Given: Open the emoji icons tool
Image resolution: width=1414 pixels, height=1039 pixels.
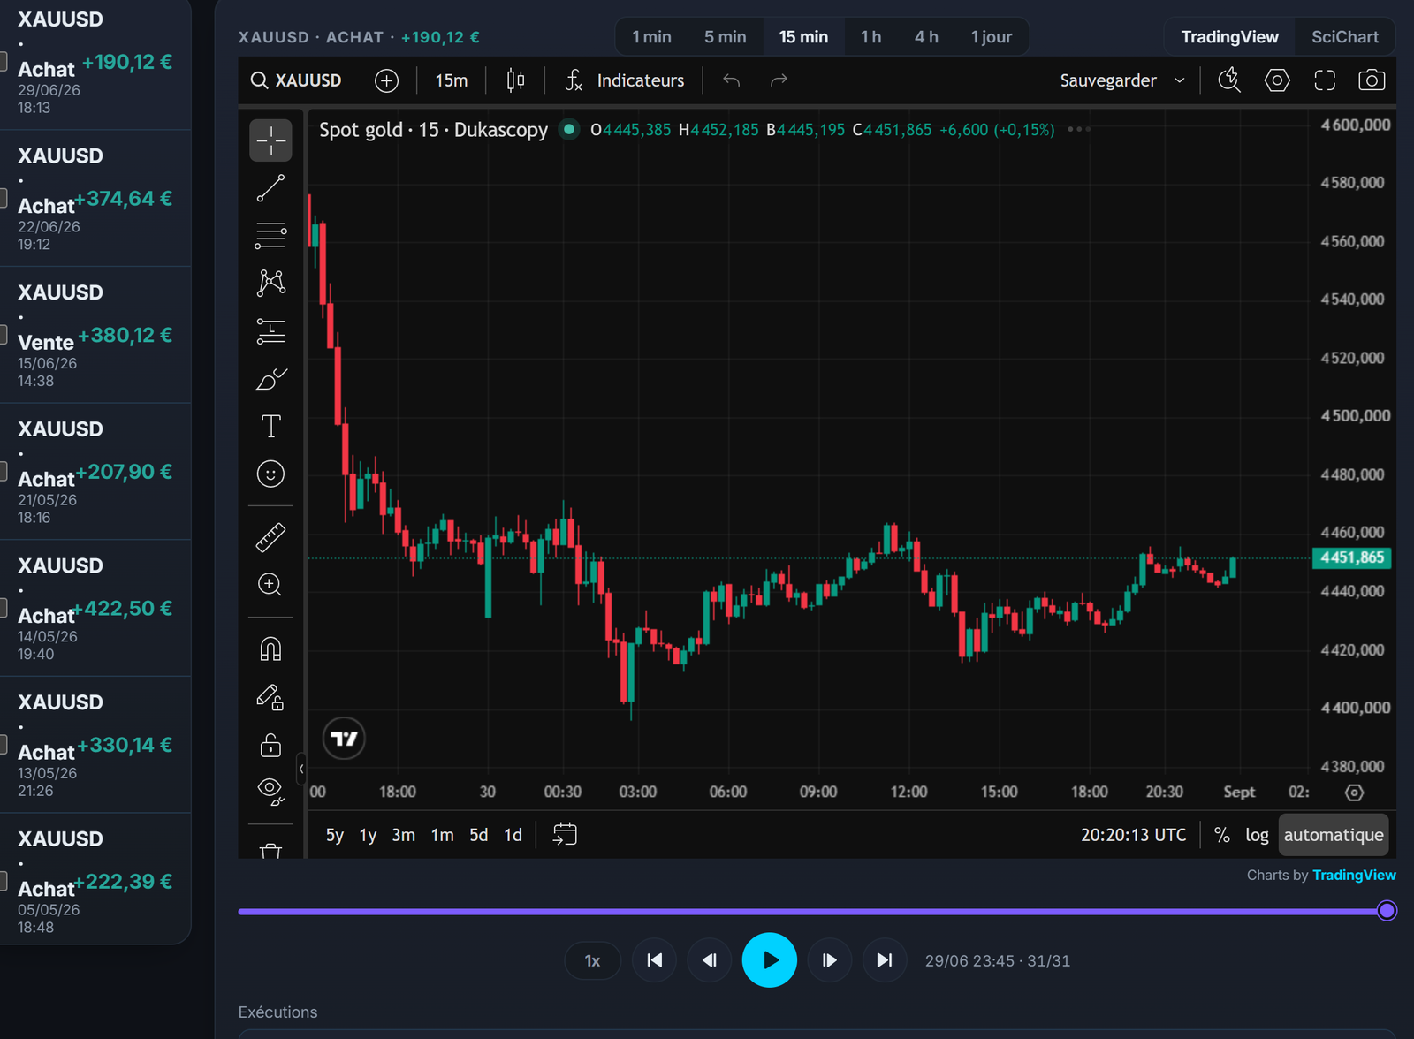Looking at the screenshot, I should 270,474.
